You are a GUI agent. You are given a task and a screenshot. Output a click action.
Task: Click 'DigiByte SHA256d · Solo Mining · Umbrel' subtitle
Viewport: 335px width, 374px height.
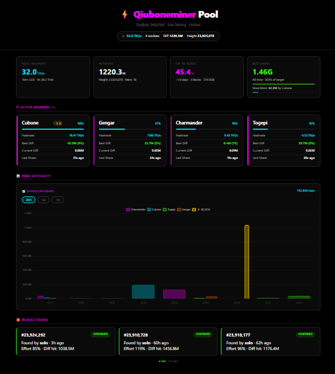168,25
